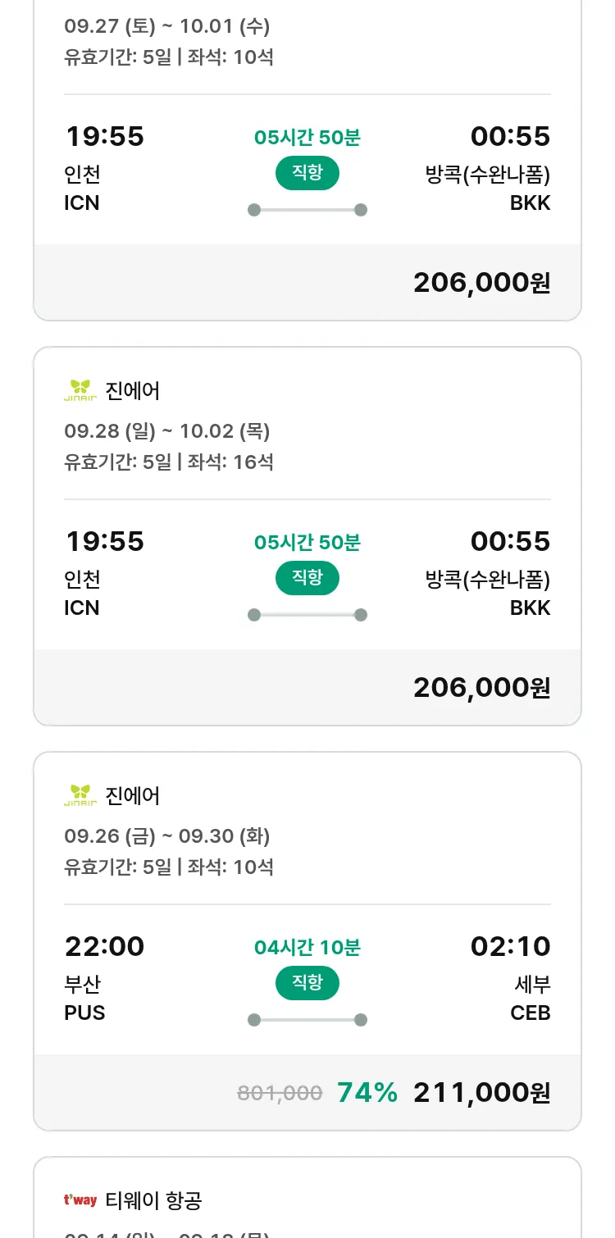Click the 22:00 Busan departure time
This screenshot has height=1238, width=615.
(104, 946)
